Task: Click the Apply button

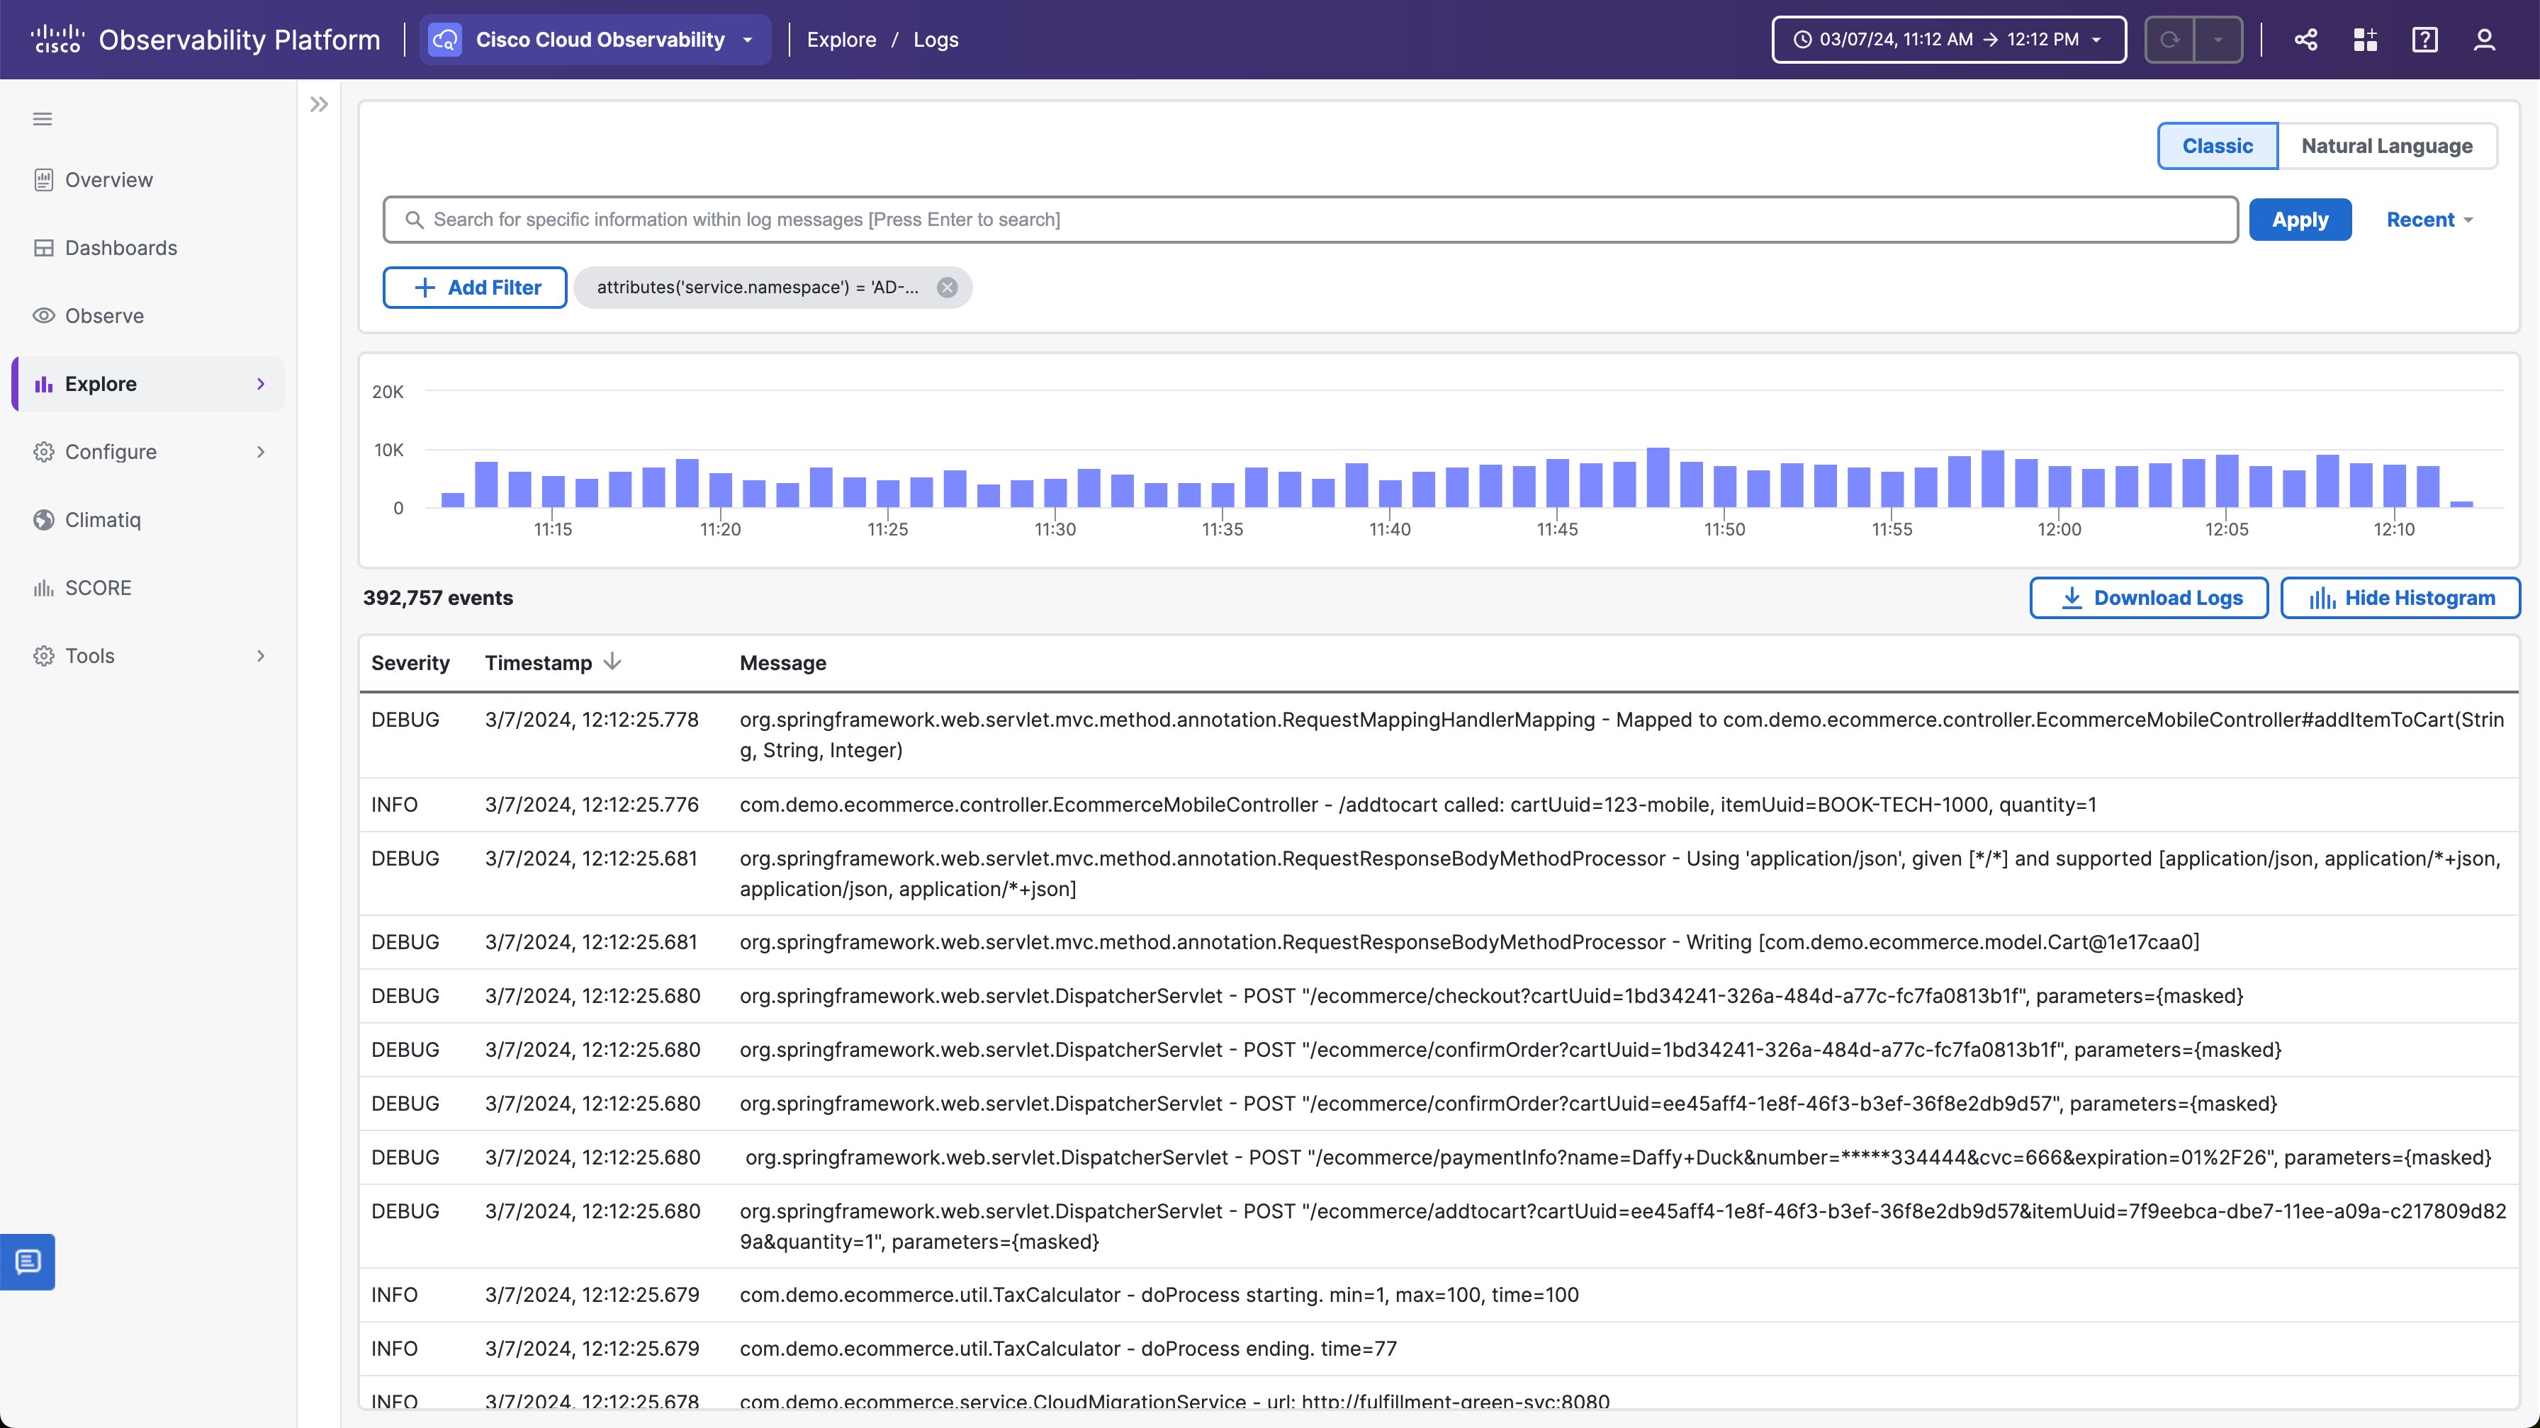Action: click(x=2300, y=219)
